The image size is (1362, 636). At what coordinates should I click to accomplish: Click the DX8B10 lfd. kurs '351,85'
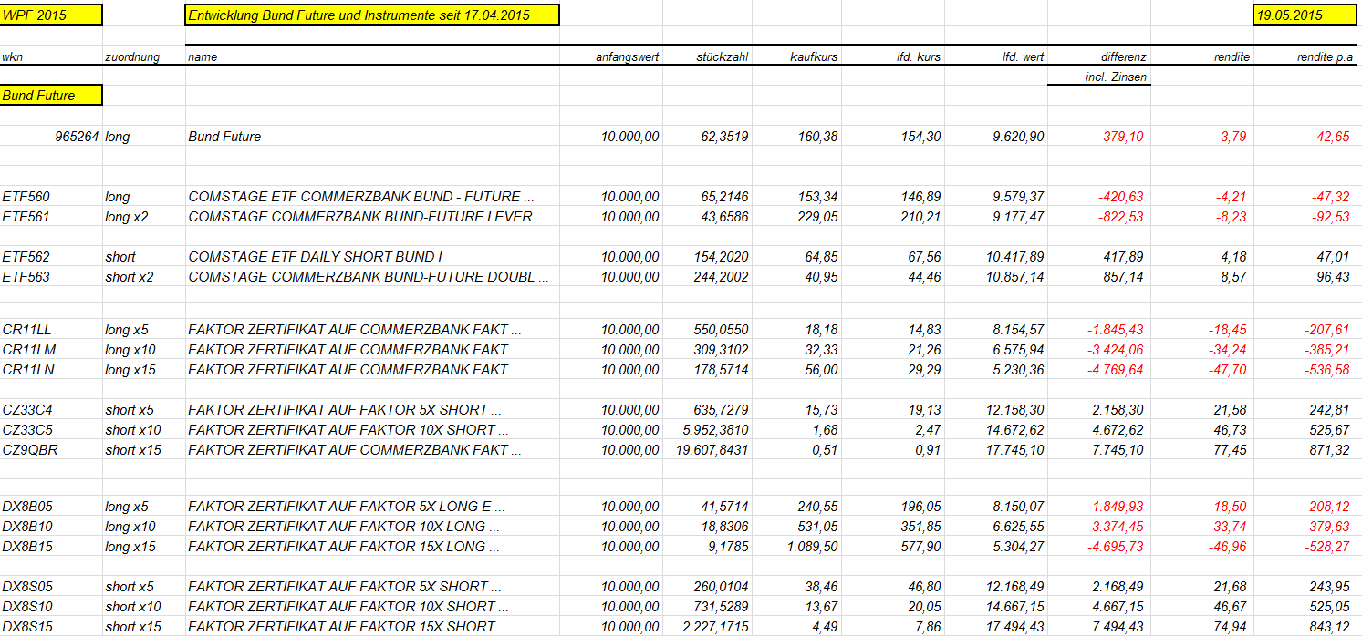(x=921, y=527)
